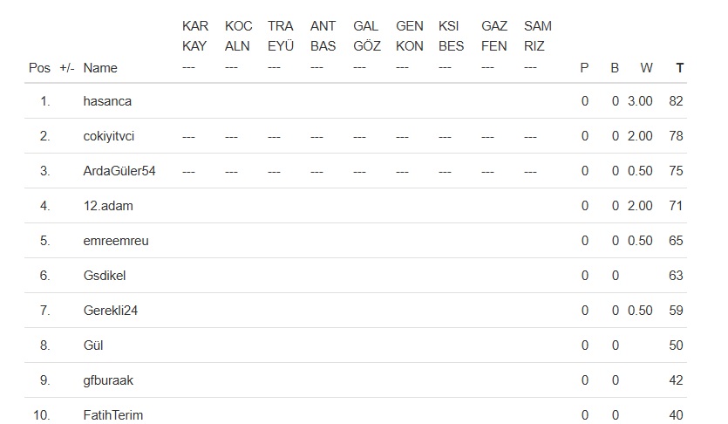Click the P column header
Image resolution: width=728 pixels, height=424 pixels.
(584, 68)
